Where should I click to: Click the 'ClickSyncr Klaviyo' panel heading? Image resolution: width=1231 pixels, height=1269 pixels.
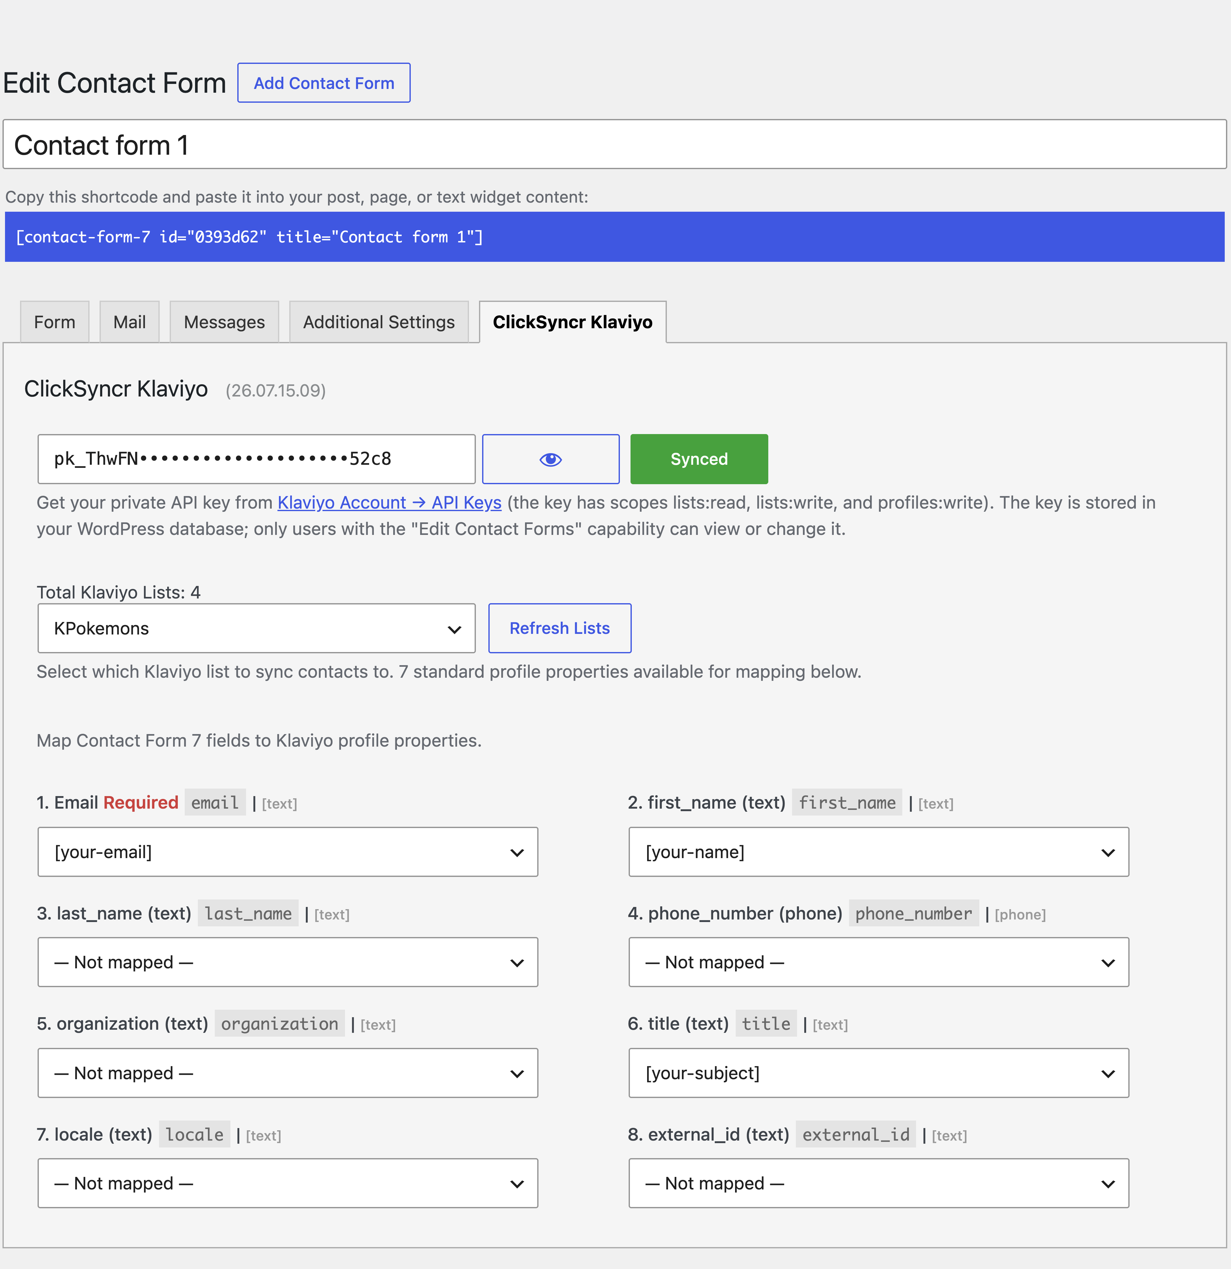point(116,388)
